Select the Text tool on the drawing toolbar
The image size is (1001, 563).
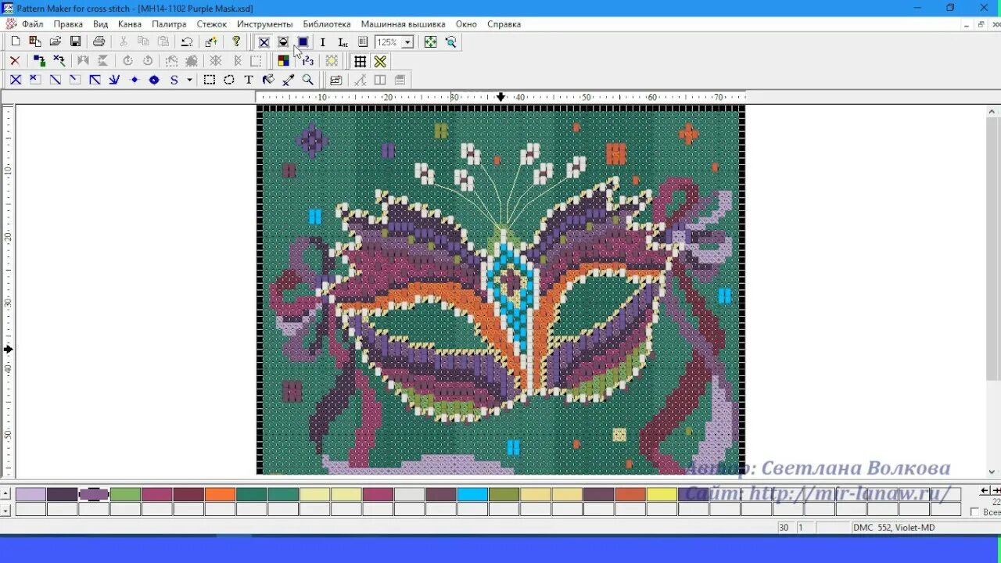(x=249, y=79)
